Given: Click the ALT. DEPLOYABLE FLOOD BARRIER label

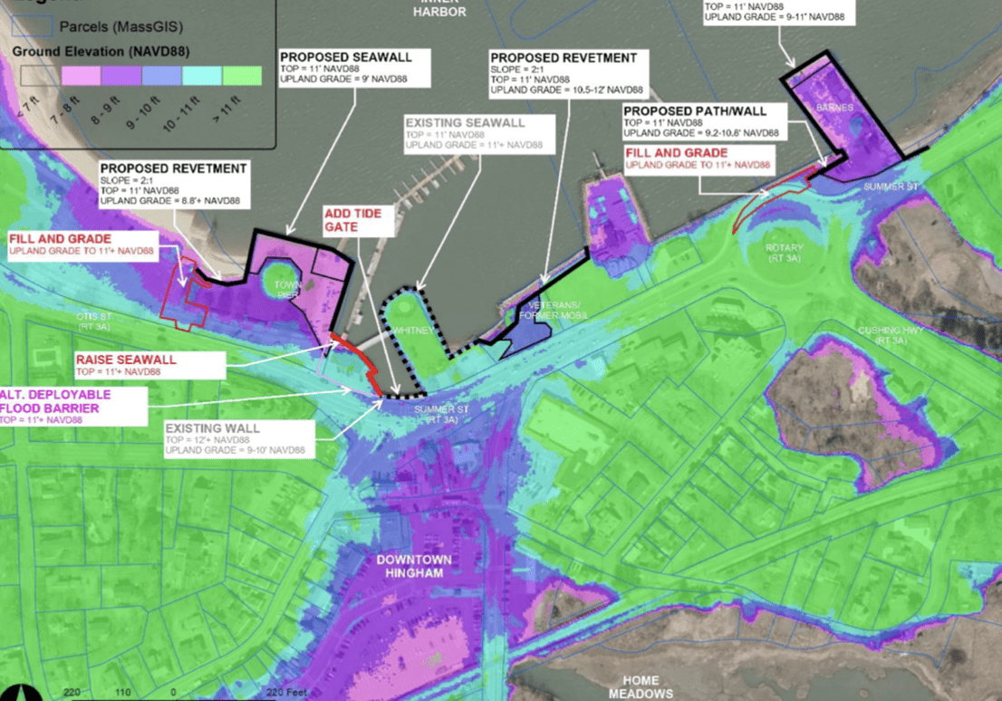Looking at the screenshot, I should 56,407.
